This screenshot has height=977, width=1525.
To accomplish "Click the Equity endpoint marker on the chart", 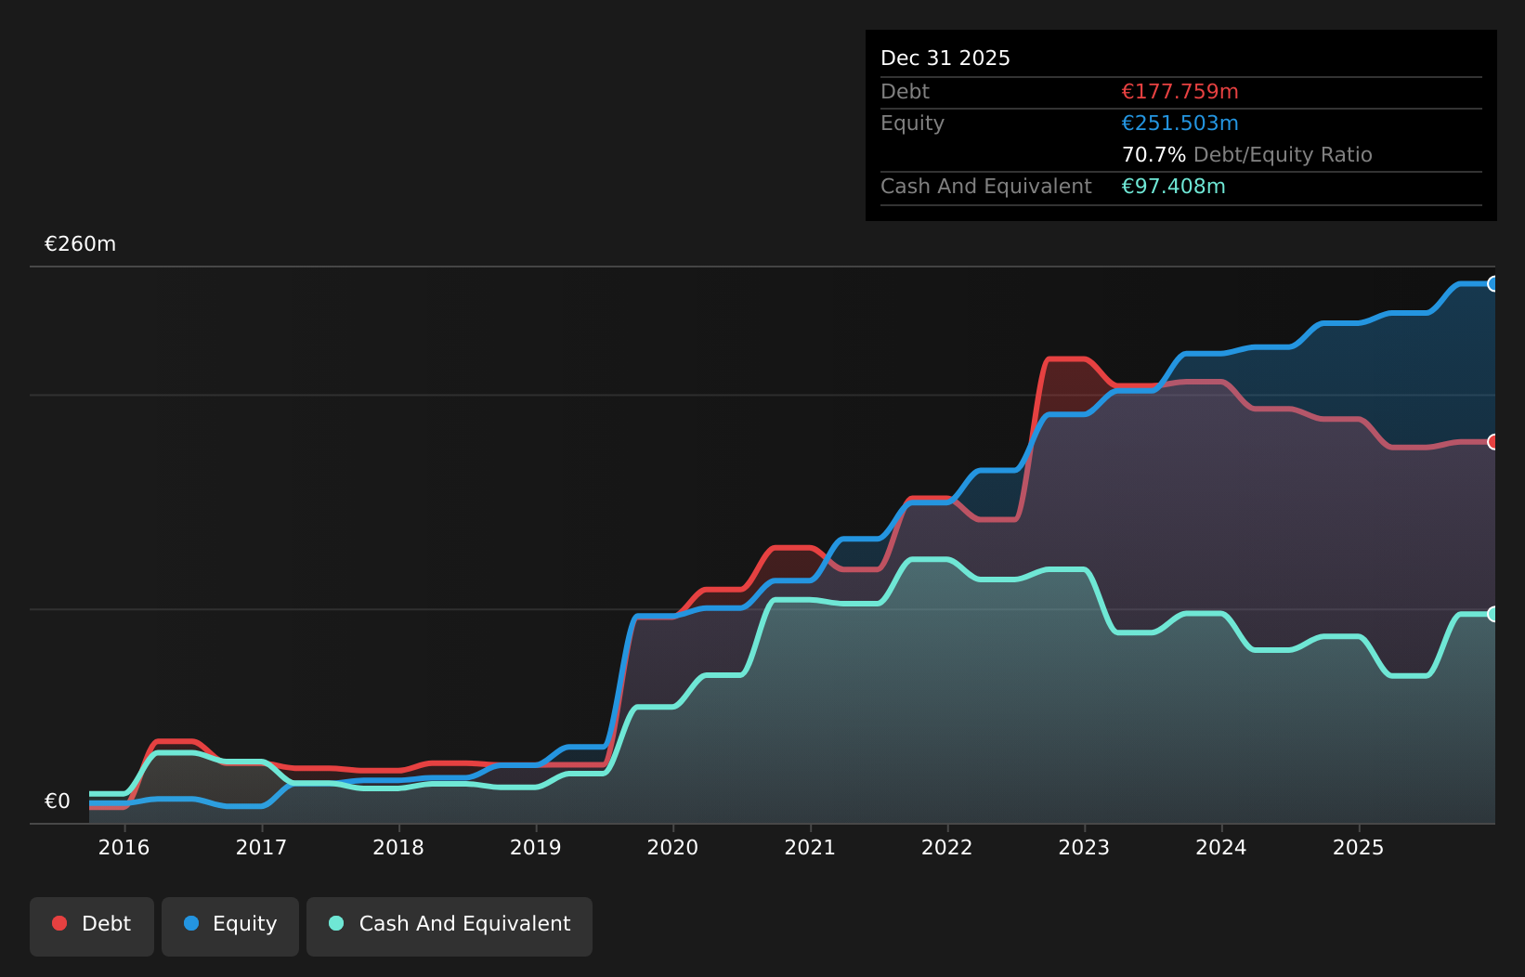I will tap(1493, 284).
